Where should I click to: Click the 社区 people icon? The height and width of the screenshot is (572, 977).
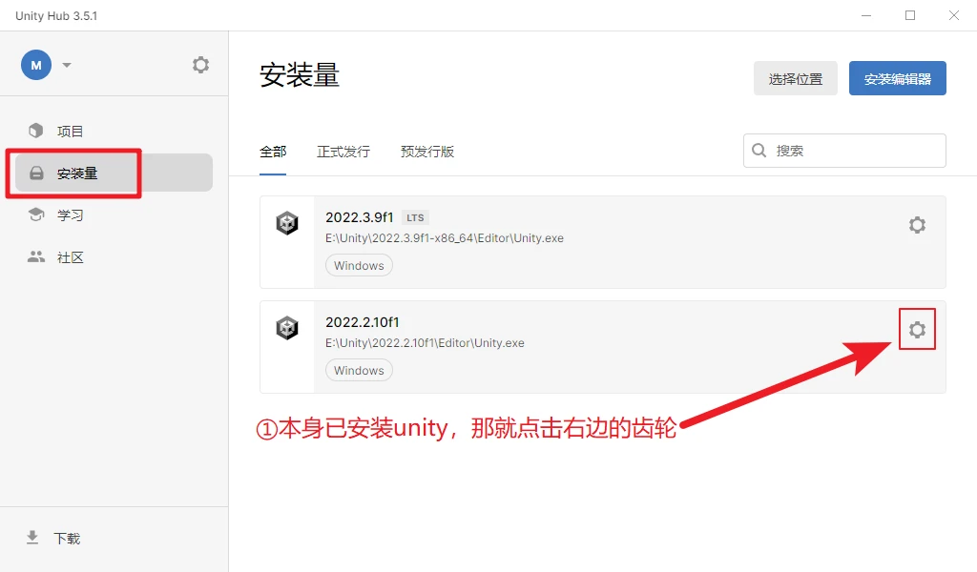pos(36,257)
